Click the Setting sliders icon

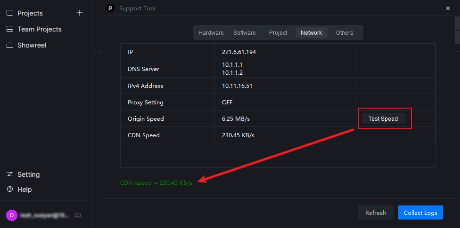pyautogui.click(x=9, y=174)
